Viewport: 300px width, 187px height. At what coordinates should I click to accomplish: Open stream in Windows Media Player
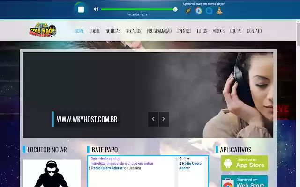pyautogui.click(x=199, y=11)
